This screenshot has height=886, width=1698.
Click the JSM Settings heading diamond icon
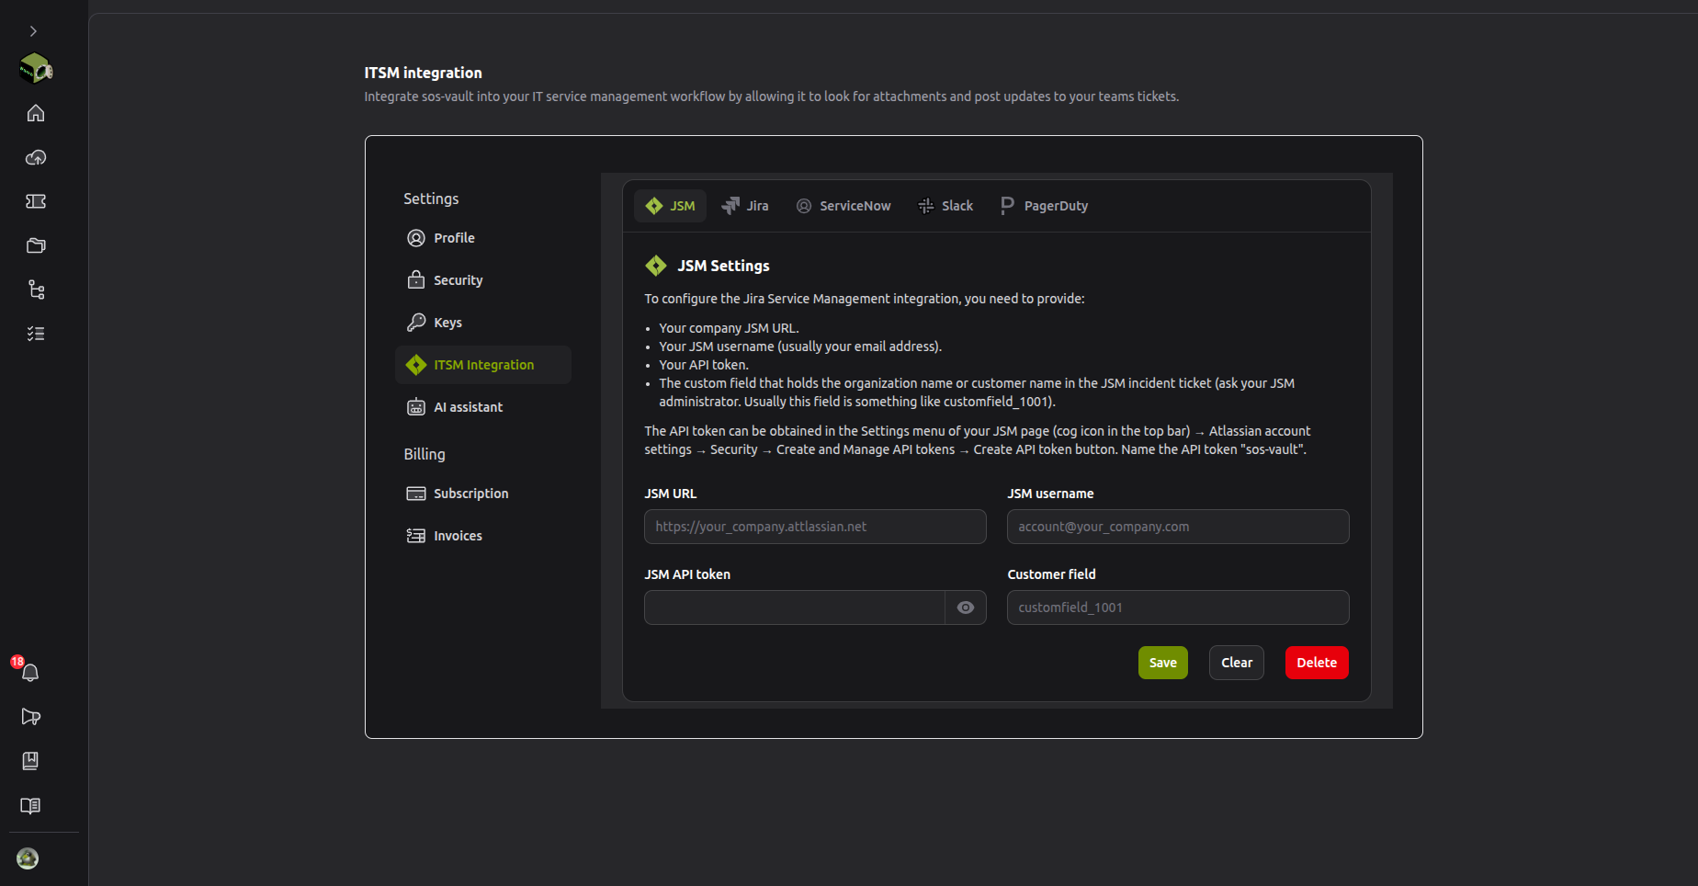[656, 266]
